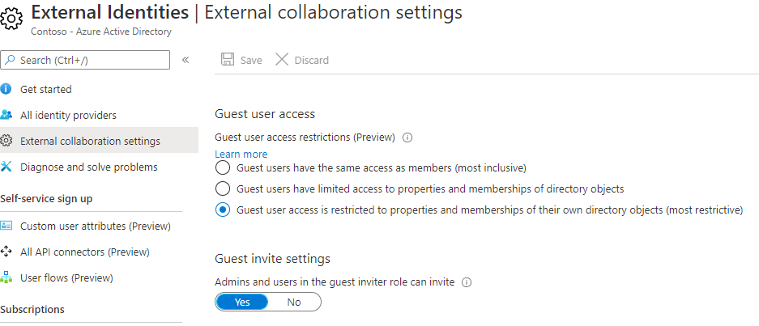
Task: Click the Get started info icon
Action: click(x=6, y=89)
